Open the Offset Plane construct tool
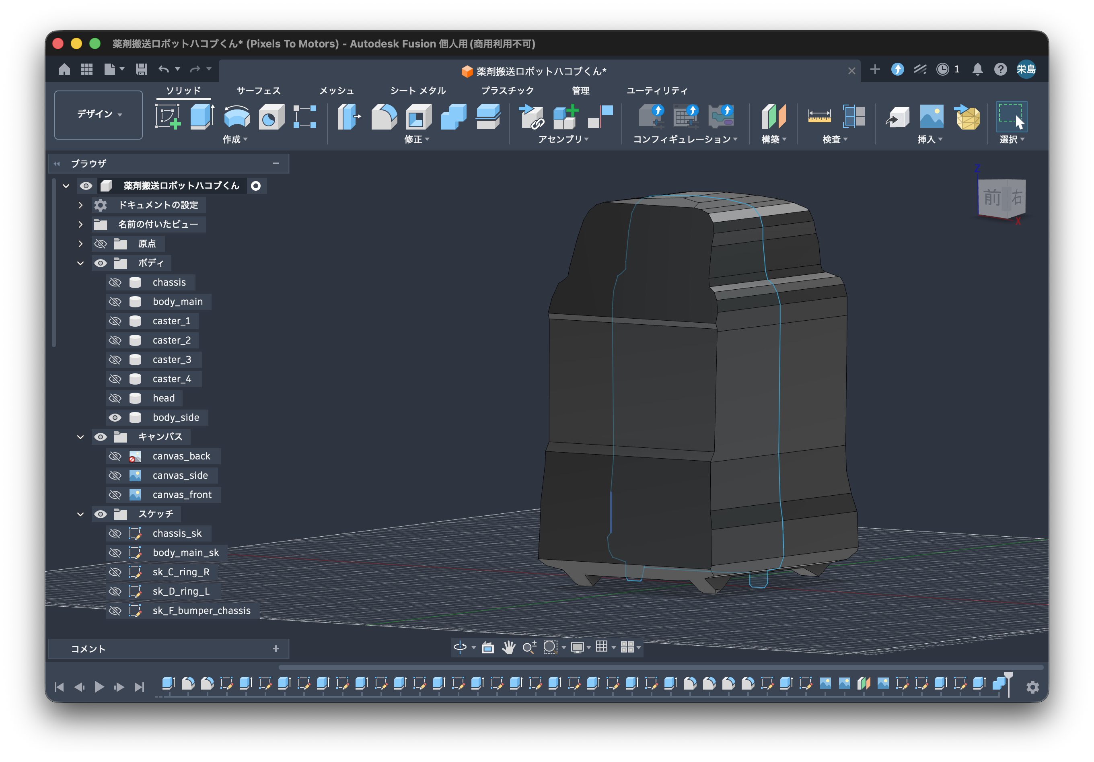 point(773,116)
